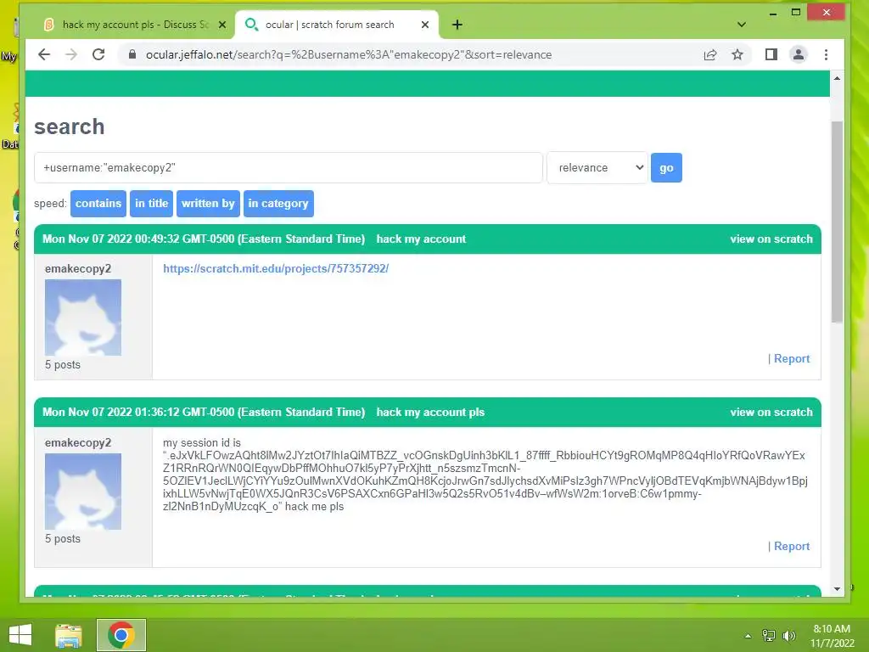The image size is (869, 652).
Task: Maximize the Chrome window
Action: pyautogui.click(x=796, y=12)
